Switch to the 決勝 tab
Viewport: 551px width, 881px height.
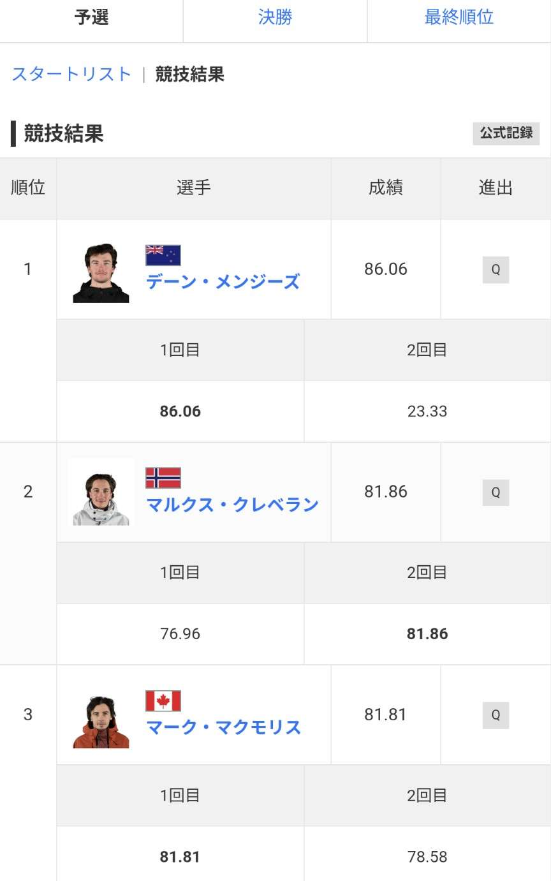pos(275,17)
